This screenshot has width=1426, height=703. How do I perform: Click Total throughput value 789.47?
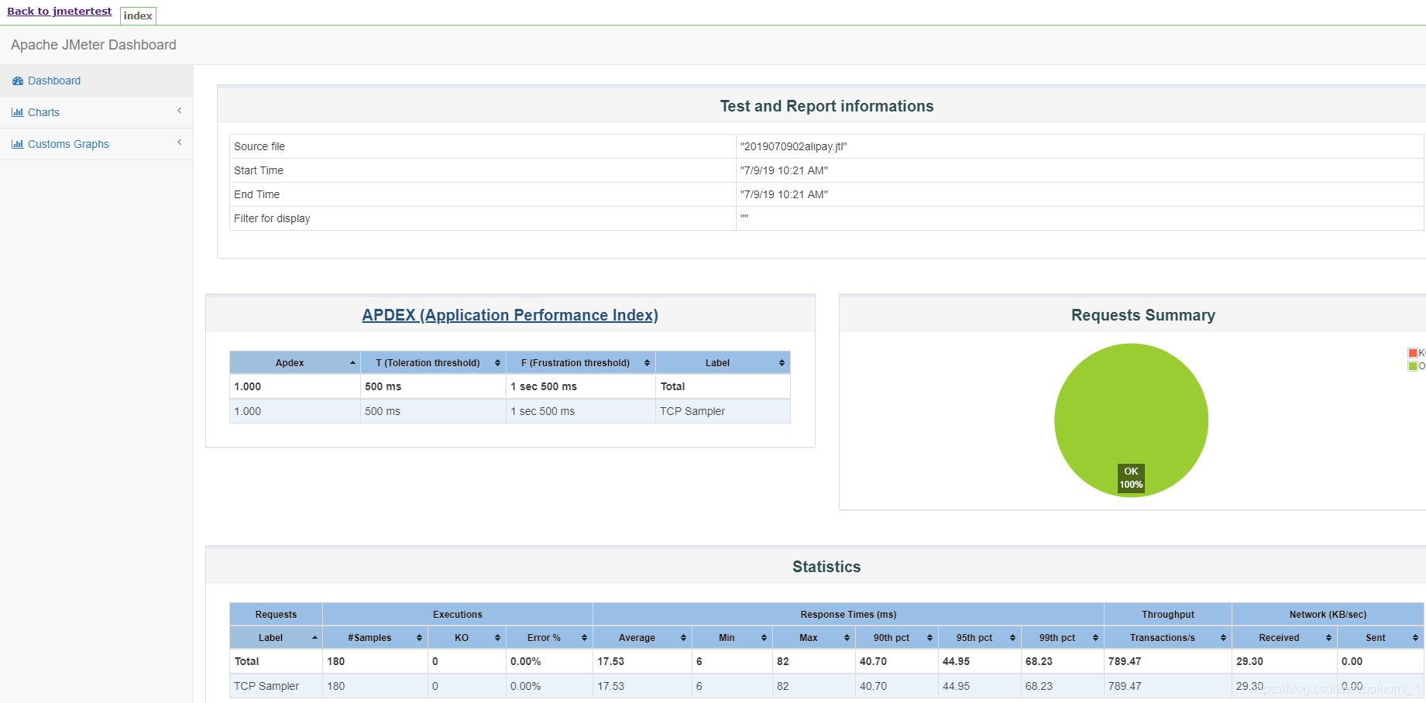tap(1125, 661)
